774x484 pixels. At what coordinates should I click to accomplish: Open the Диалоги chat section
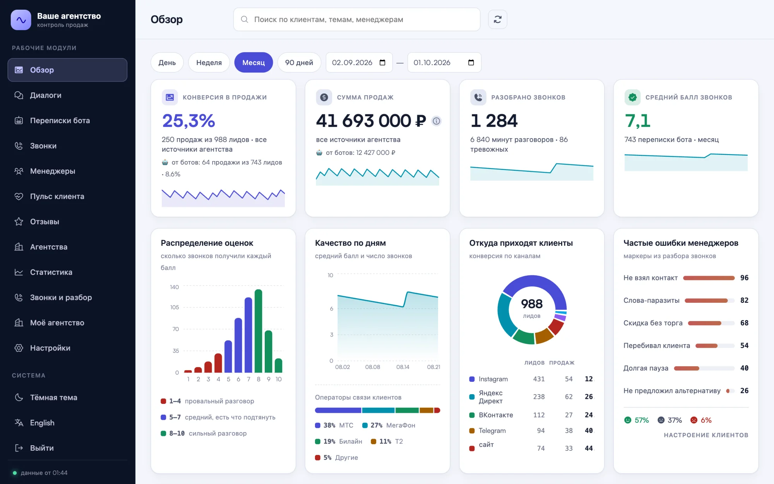(x=67, y=95)
